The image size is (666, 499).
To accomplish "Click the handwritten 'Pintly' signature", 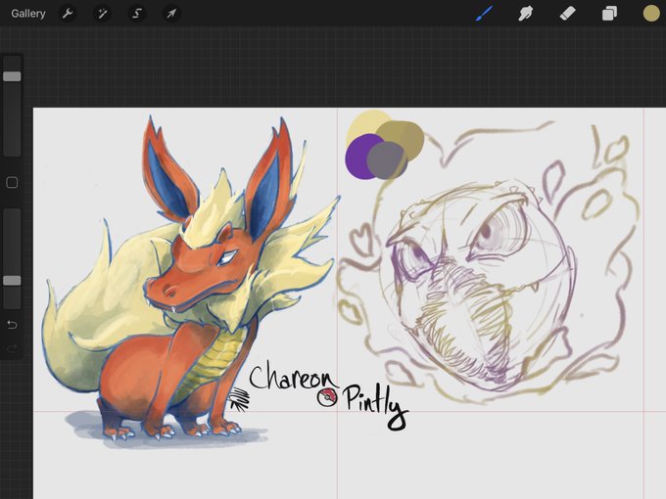I will coord(375,405).
